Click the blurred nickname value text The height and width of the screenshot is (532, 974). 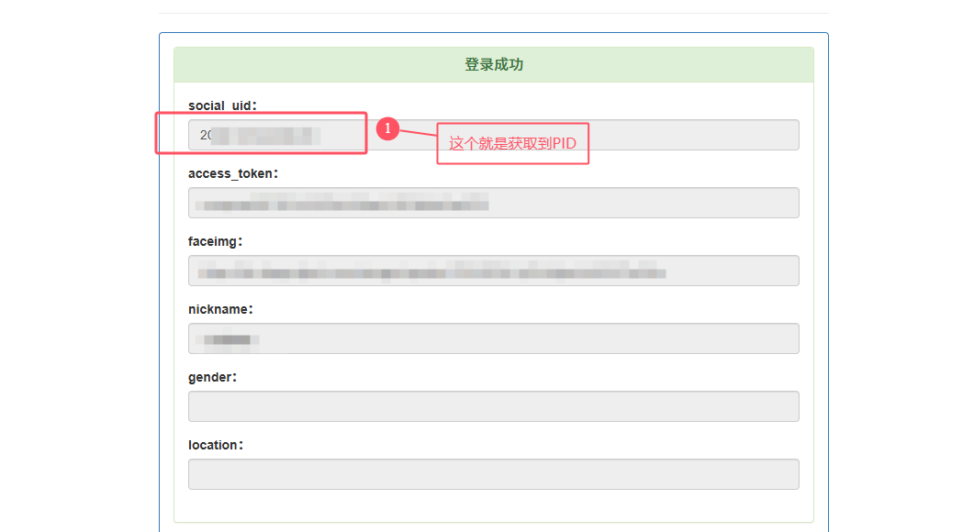(x=228, y=339)
